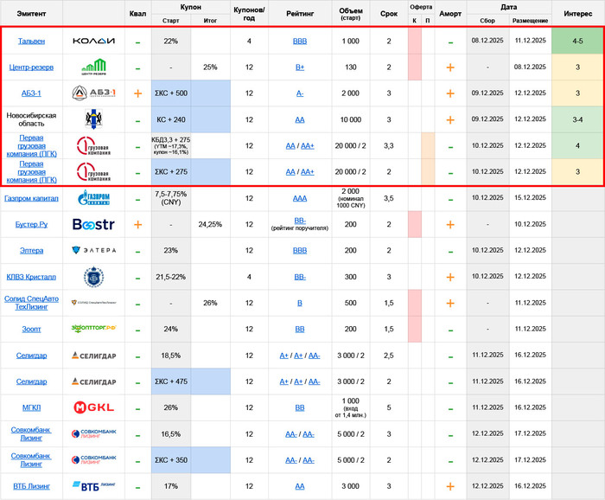Click the Boostr logo
The height and width of the screenshot is (500, 605).
pos(93,224)
